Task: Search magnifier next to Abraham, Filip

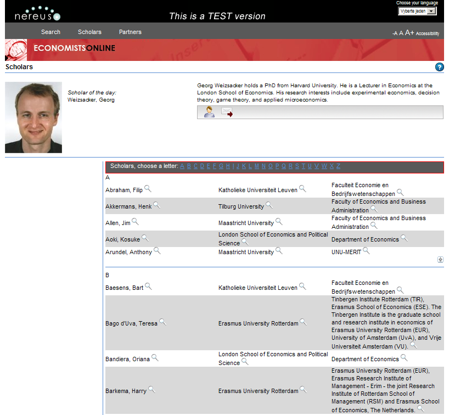Action: 148,188
